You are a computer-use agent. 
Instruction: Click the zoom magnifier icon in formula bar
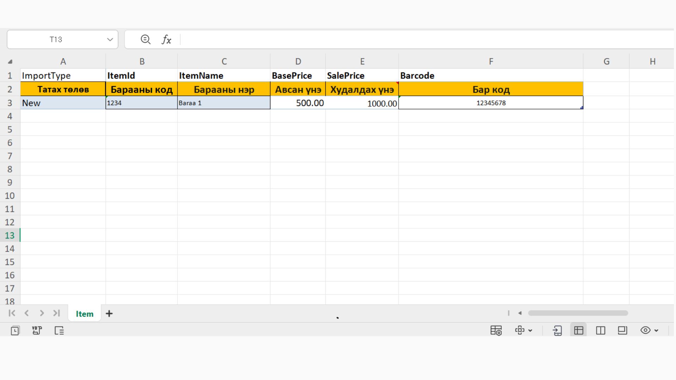point(145,39)
